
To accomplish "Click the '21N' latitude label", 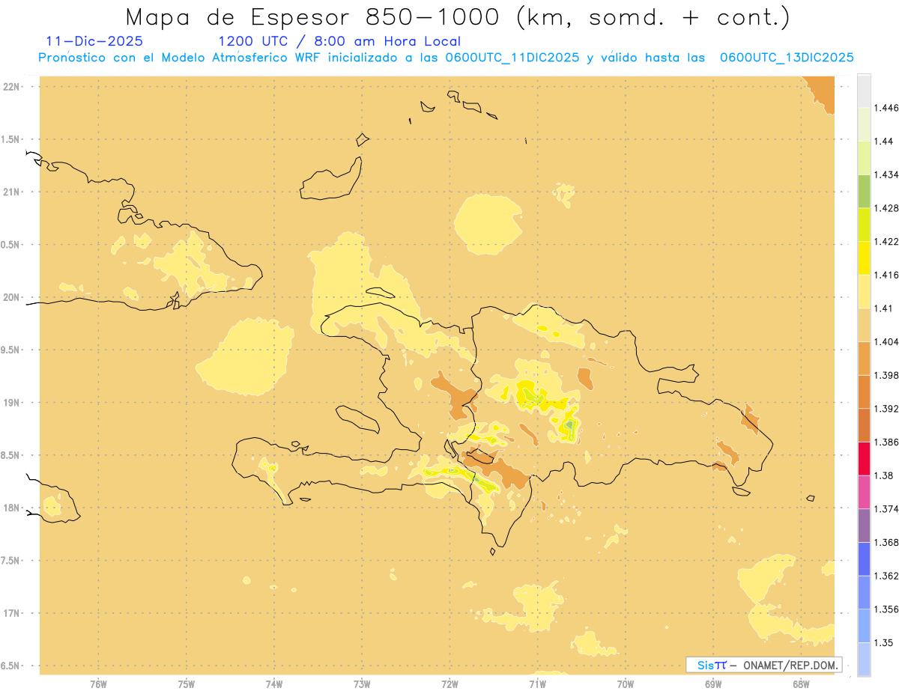I will point(12,192).
